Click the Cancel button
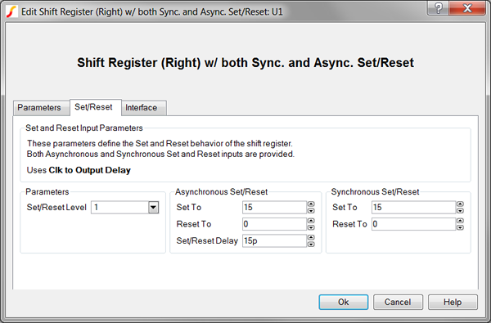Screen dimensions: 491x323 pyautogui.click(x=398, y=302)
